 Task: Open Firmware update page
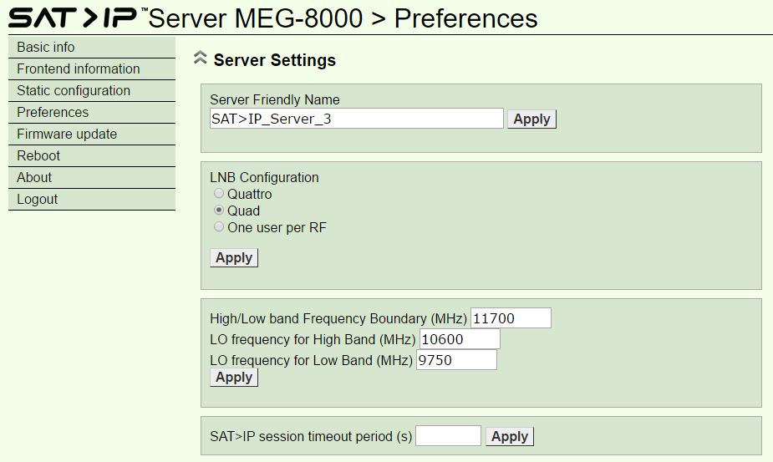(92, 135)
